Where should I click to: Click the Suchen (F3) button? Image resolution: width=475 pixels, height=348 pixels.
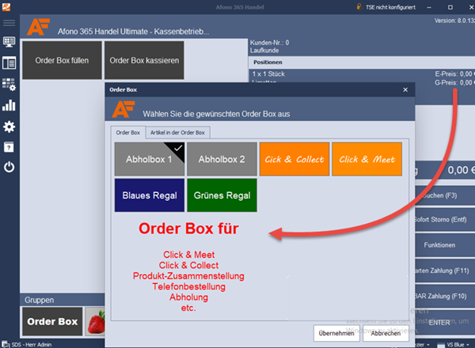[445, 195]
